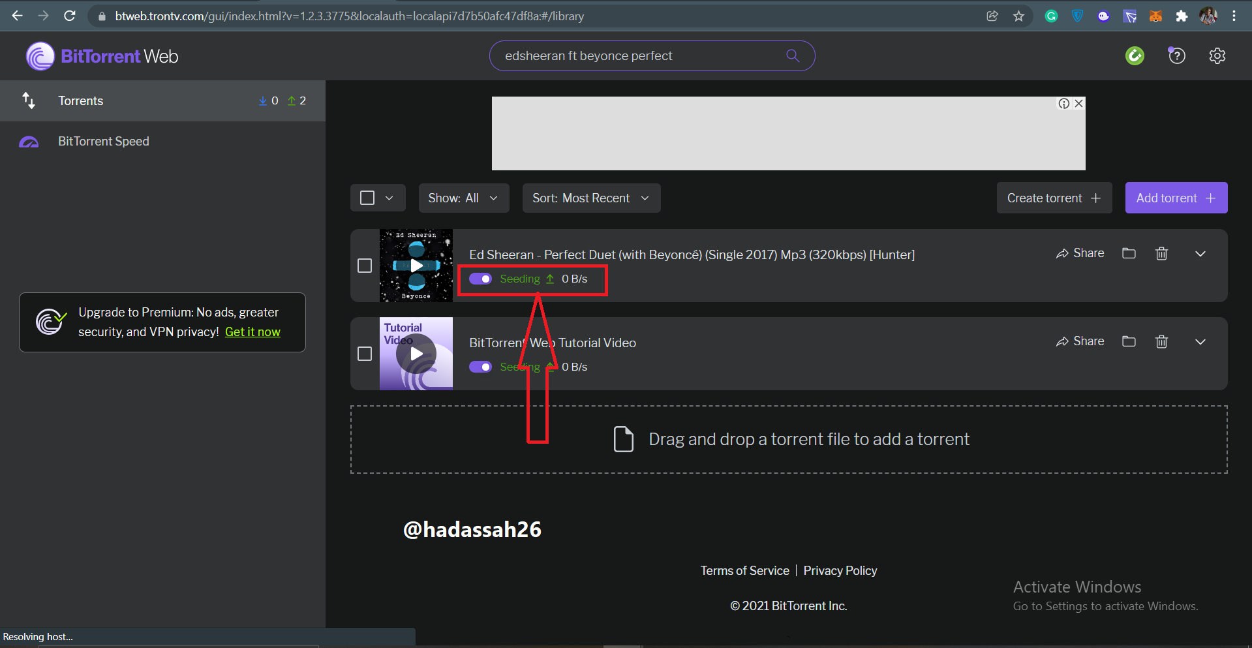Click the green status check icon in header
Screen dimensions: 1252x648
pos(1135,55)
